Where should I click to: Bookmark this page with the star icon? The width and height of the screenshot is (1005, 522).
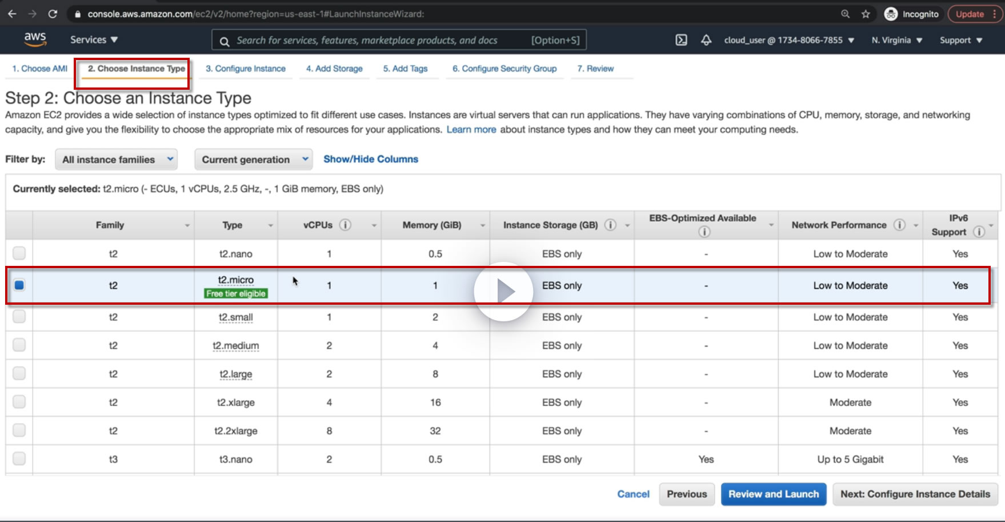(866, 14)
